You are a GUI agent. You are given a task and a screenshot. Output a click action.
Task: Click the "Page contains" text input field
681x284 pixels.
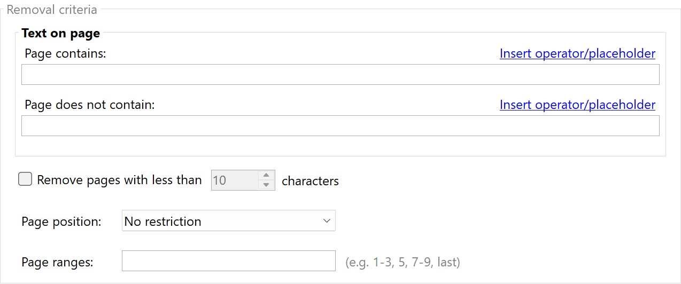point(340,75)
